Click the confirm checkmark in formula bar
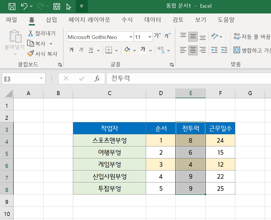This screenshot has height=220, width=271. pos(81,79)
